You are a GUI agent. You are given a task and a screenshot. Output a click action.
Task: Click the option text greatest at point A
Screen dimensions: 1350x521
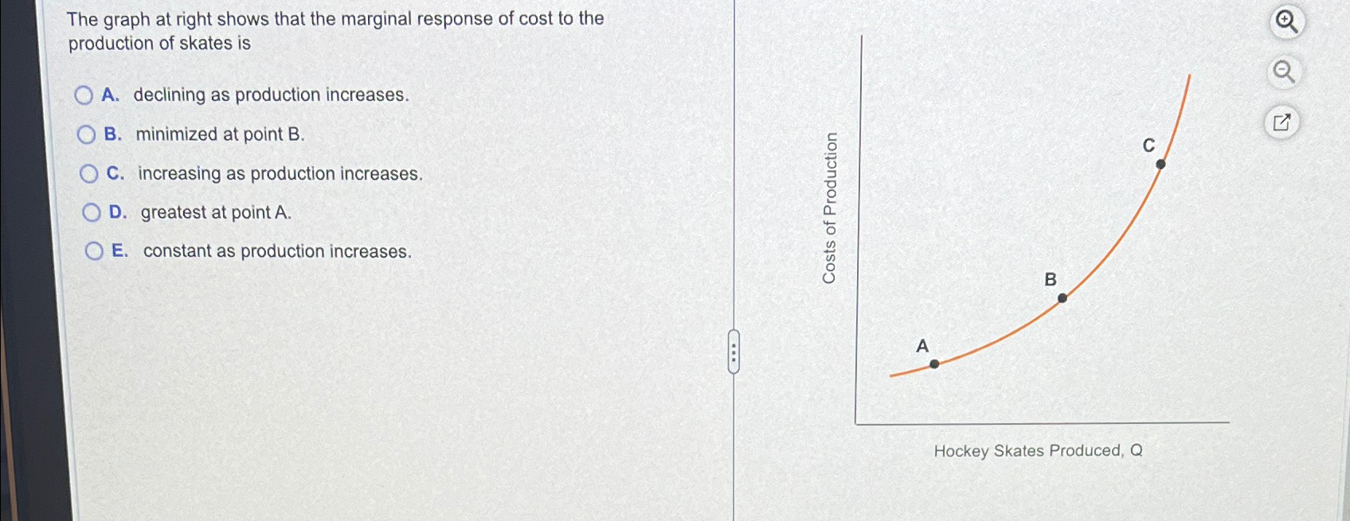215,212
